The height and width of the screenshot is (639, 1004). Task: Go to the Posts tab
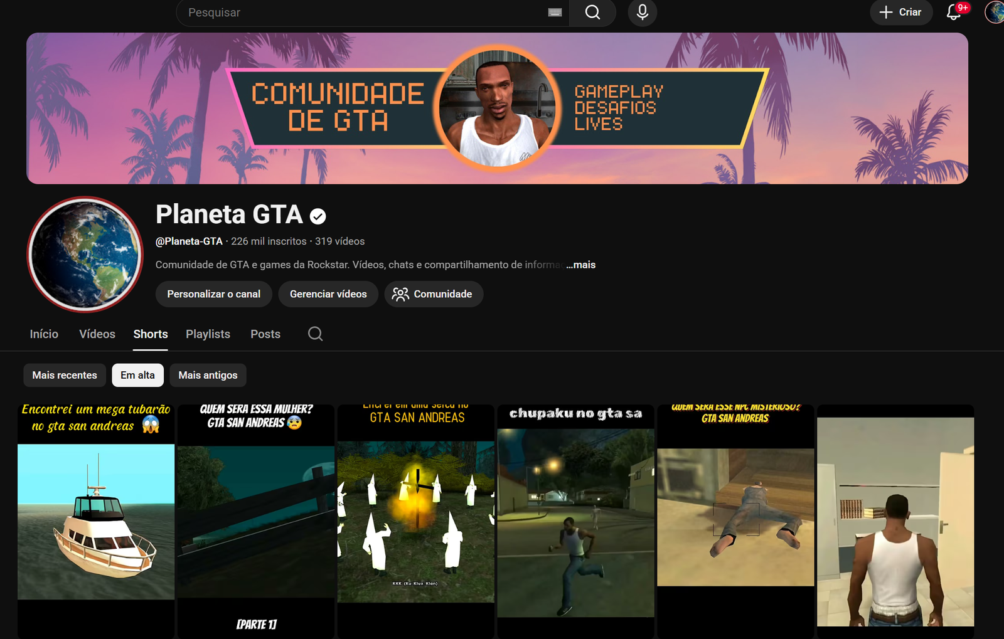pyautogui.click(x=265, y=334)
